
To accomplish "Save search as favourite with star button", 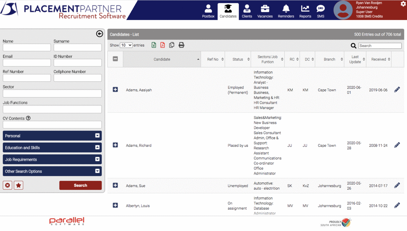I will [x=19, y=185].
